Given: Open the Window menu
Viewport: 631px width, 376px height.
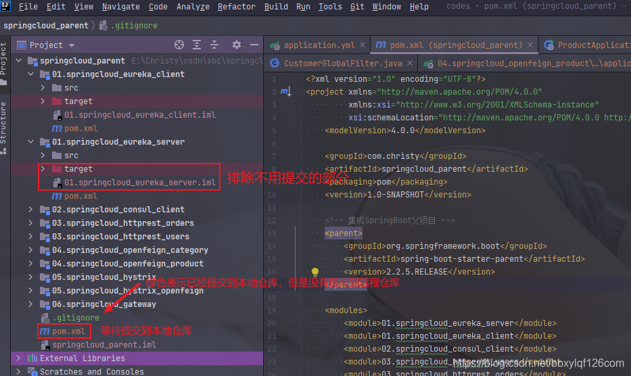Looking at the screenshot, I should [387, 7].
